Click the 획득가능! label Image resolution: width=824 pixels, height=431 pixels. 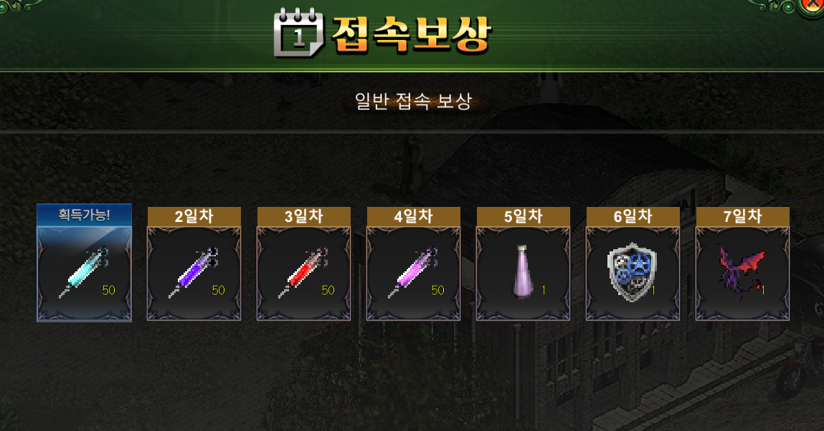(84, 215)
